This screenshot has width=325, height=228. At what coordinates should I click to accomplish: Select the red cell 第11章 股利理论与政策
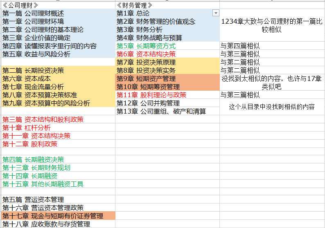[x=167, y=95]
